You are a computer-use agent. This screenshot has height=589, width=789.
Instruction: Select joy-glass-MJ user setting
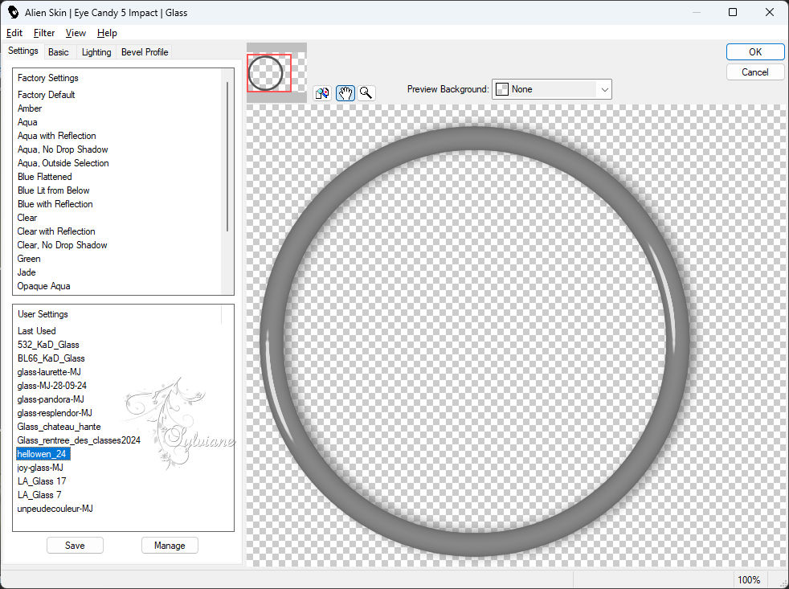pyautogui.click(x=39, y=467)
